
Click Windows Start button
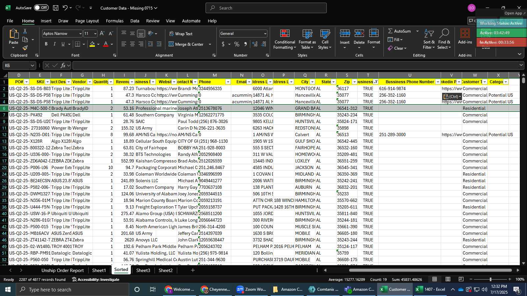[8, 289]
